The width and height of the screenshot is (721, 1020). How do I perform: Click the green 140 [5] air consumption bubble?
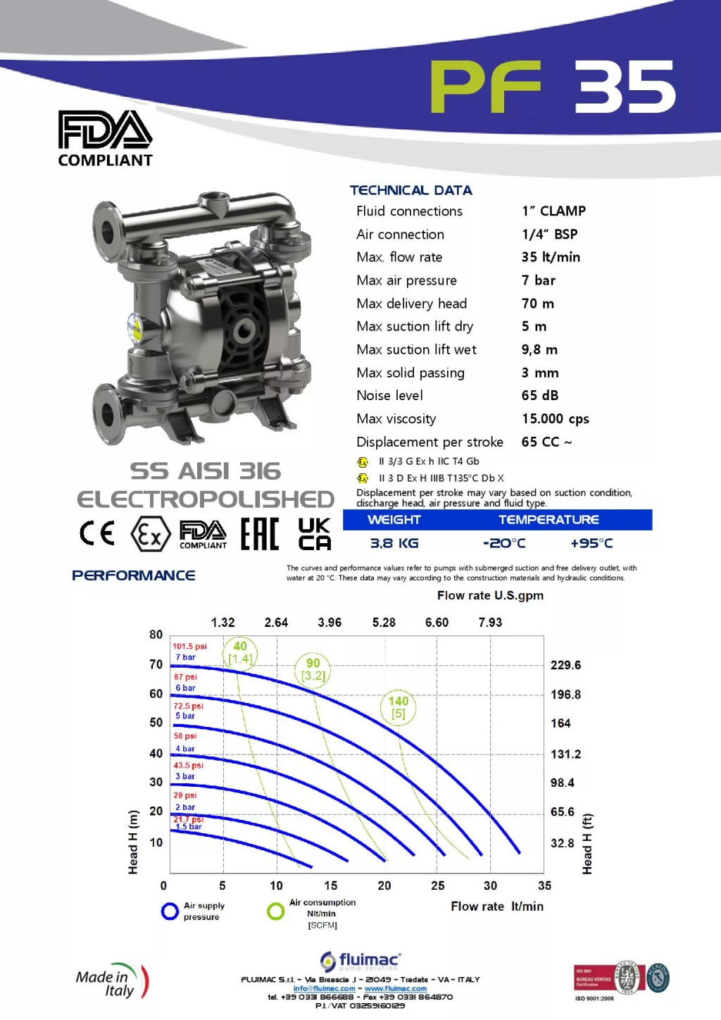(x=399, y=707)
